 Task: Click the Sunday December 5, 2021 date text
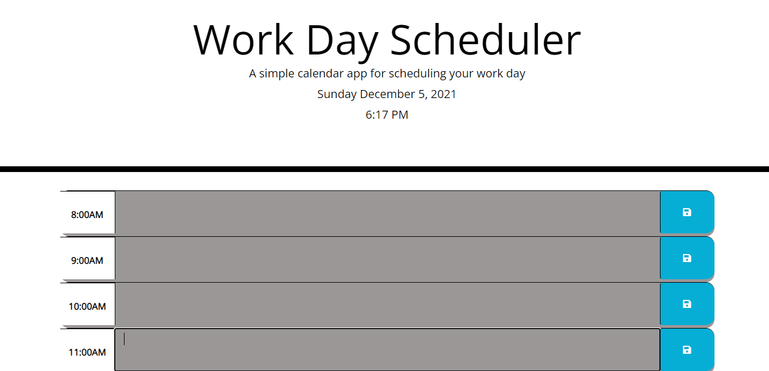[x=386, y=94]
